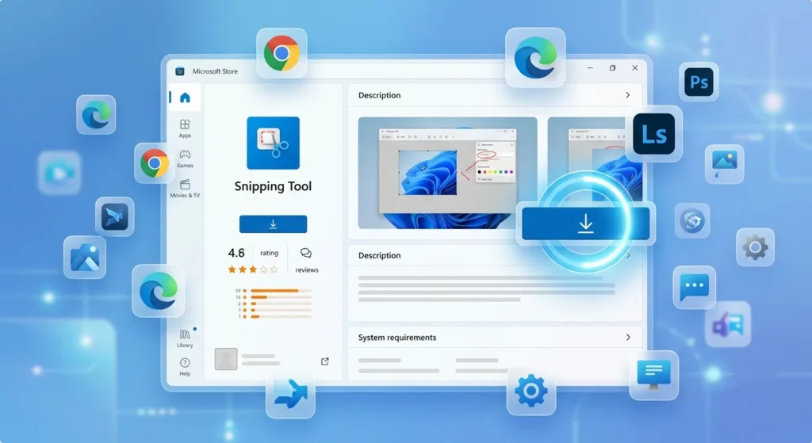Open Help in the Store sidebar

(185, 366)
